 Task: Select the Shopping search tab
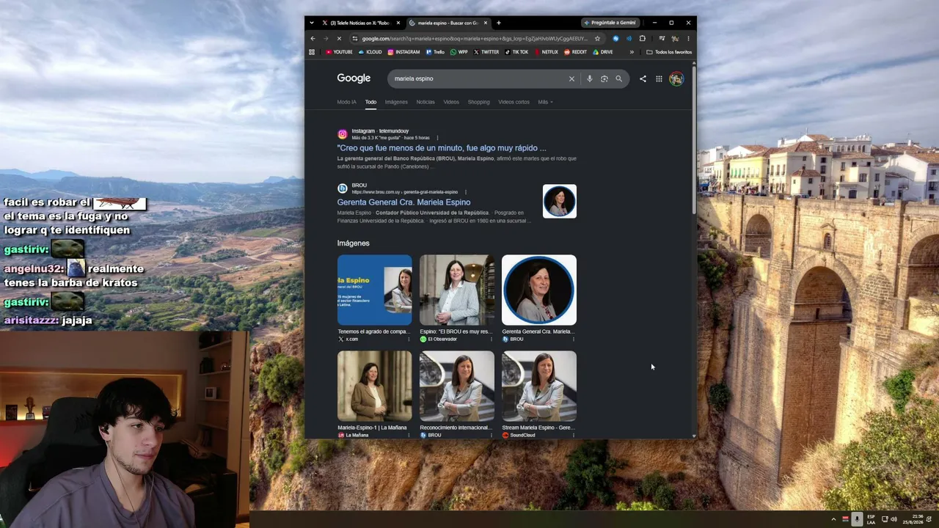tap(478, 102)
